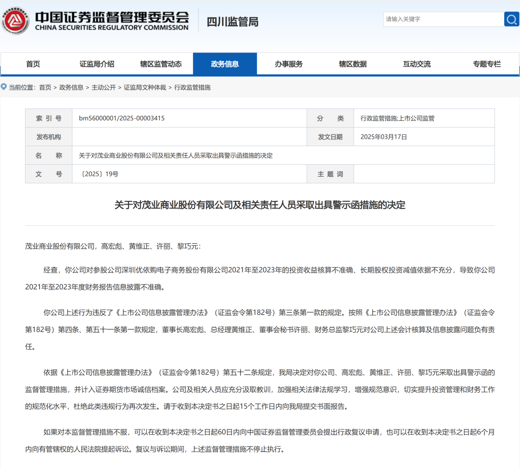Screen dimensions: 520x469
Task: Open the 互动交流 navigation tab
Action: 417,64
